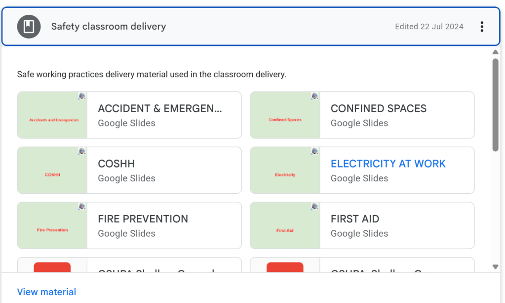Viewport: 505px width, 303px height.
Task: Click the CONFINED SPACES slide thumbnail
Action: [285, 115]
